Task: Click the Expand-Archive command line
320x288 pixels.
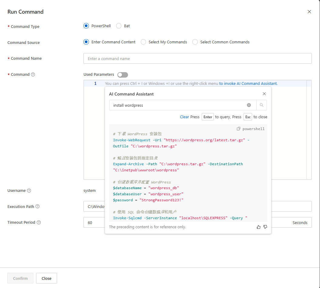Action: 178,167
